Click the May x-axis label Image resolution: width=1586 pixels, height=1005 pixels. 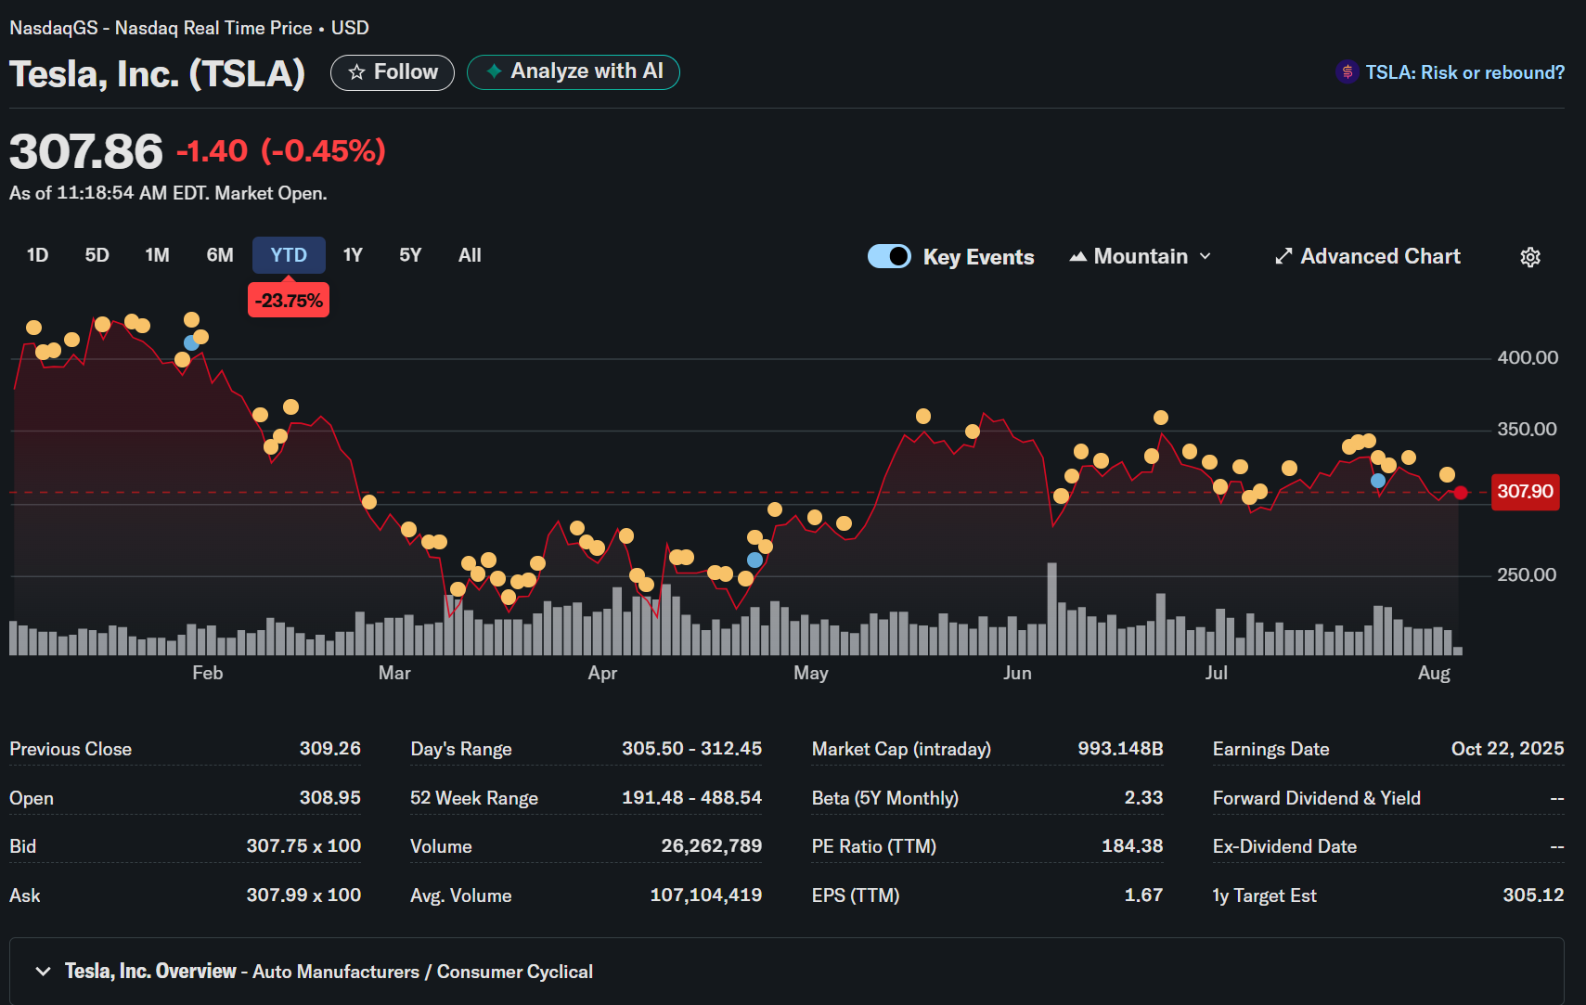(810, 673)
